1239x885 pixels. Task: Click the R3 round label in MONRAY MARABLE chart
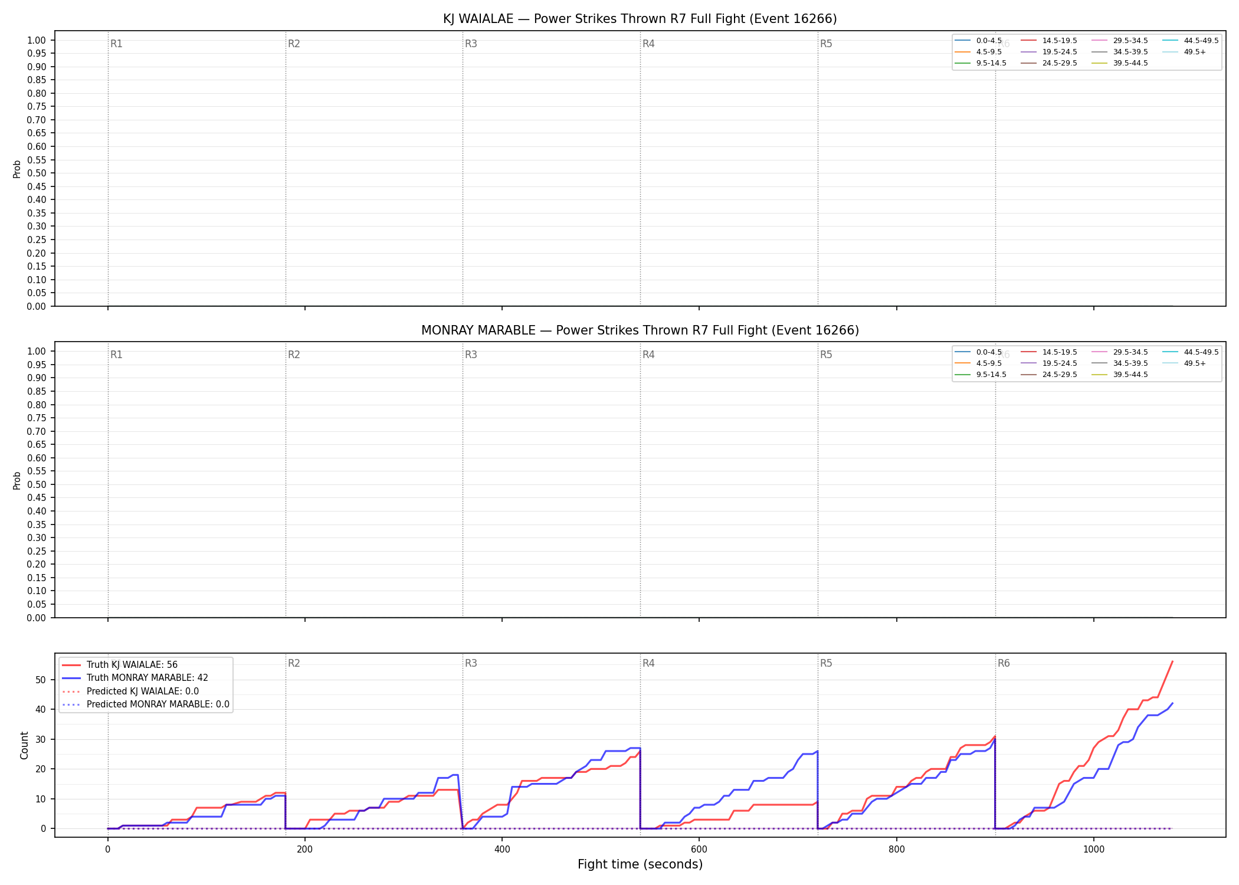[471, 355]
